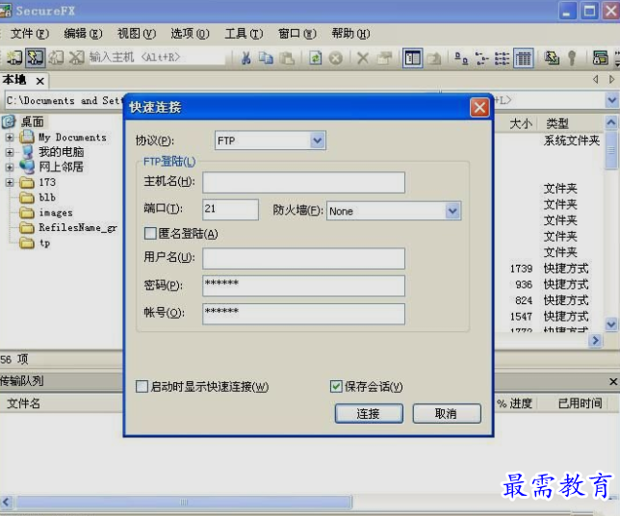Click the 帐号 input field
The image size is (620, 516).
pos(303,314)
